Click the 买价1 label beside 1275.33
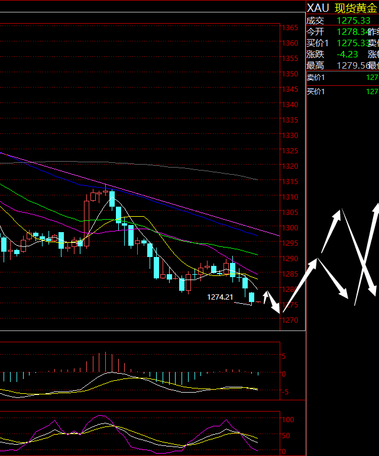The image size is (379, 456). (x=318, y=43)
